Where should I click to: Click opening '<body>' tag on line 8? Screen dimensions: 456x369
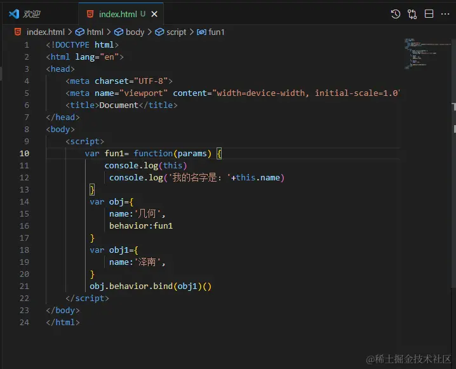point(60,130)
